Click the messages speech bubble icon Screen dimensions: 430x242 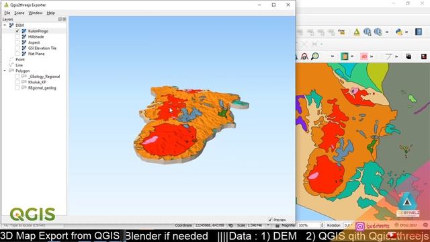pyautogui.click(x=425, y=225)
